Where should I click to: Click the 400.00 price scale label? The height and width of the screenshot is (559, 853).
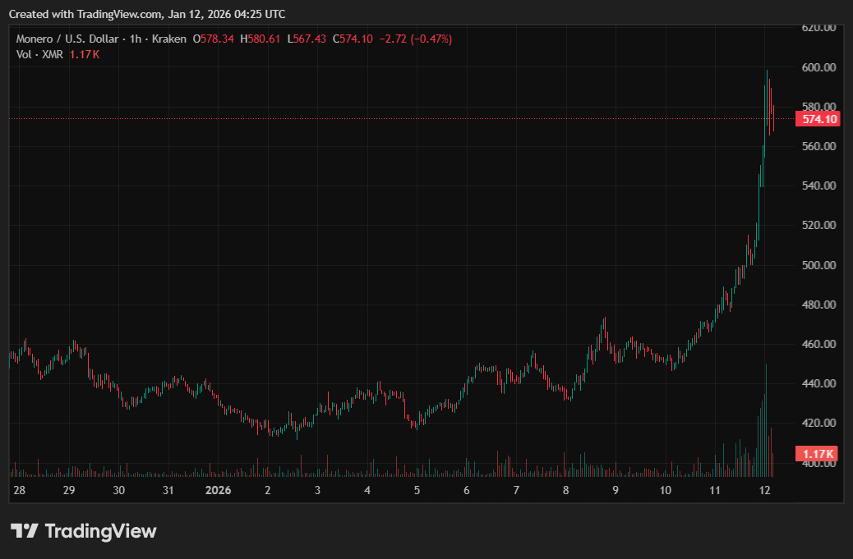(x=818, y=464)
